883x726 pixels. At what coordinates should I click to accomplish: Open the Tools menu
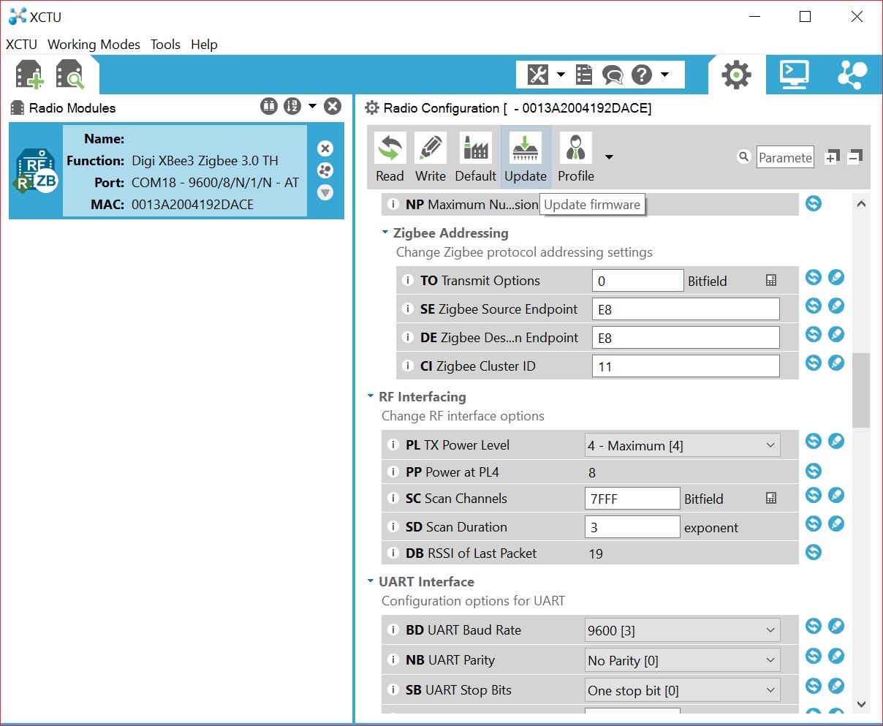point(165,45)
